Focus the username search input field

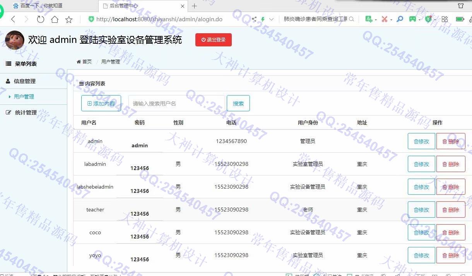[x=176, y=103]
